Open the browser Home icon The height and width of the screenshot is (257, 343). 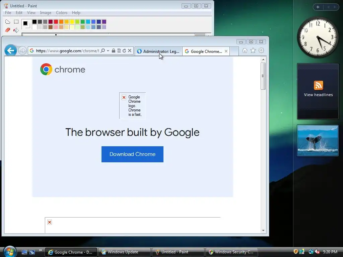245,51
